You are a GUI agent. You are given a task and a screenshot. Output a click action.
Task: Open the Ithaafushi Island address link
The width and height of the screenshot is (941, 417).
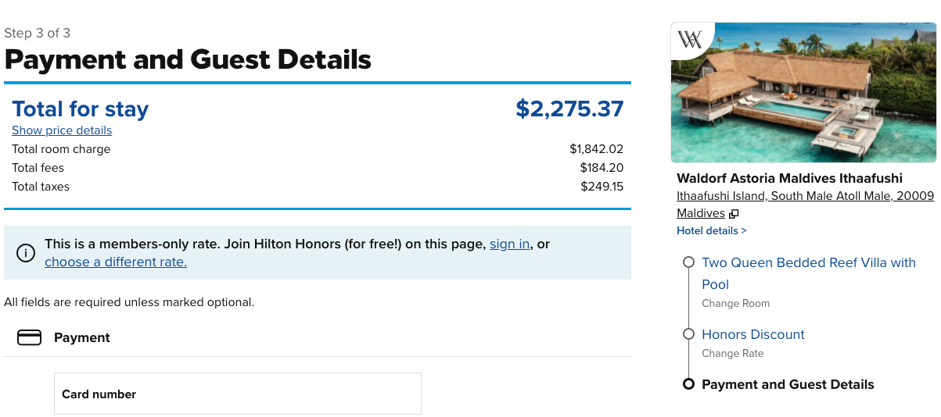(805, 196)
